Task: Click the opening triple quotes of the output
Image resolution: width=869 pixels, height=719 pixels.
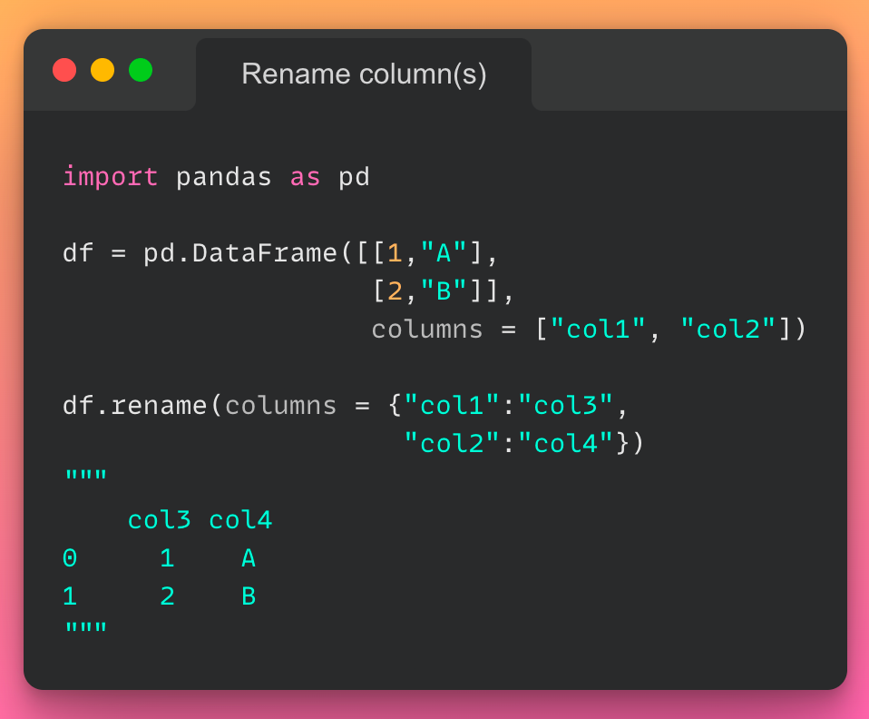Action: tap(85, 477)
